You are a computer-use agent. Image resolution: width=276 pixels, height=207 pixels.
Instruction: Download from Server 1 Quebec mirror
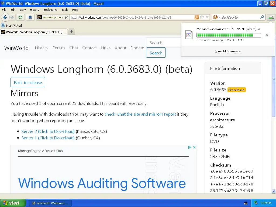[48, 138]
